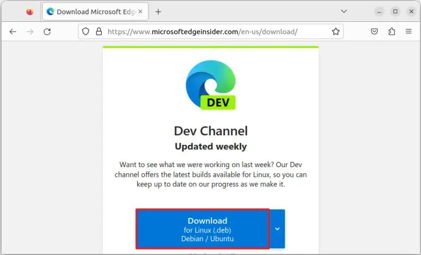Open a new tab with the plus button
This screenshot has height=255, width=421.
[158, 12]
